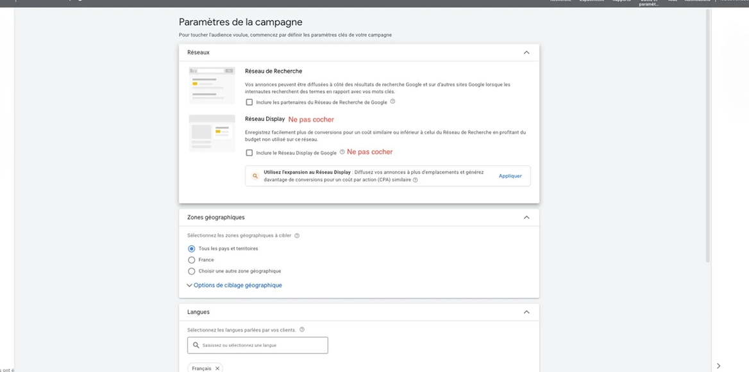Collapse the Réseaux section
749x372 pixels.
(x=526, y=53)
